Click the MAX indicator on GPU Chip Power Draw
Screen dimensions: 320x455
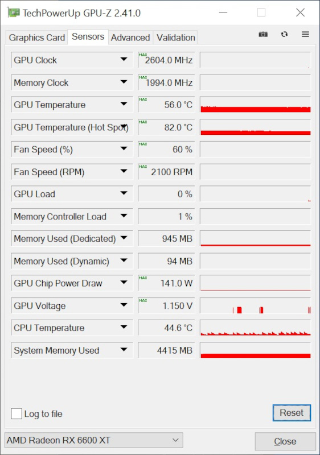pyautogui.click(x=143, y=278)
